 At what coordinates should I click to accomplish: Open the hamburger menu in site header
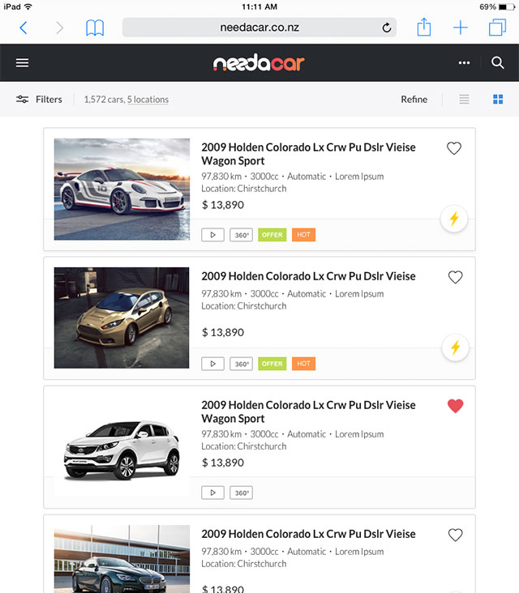22,63
